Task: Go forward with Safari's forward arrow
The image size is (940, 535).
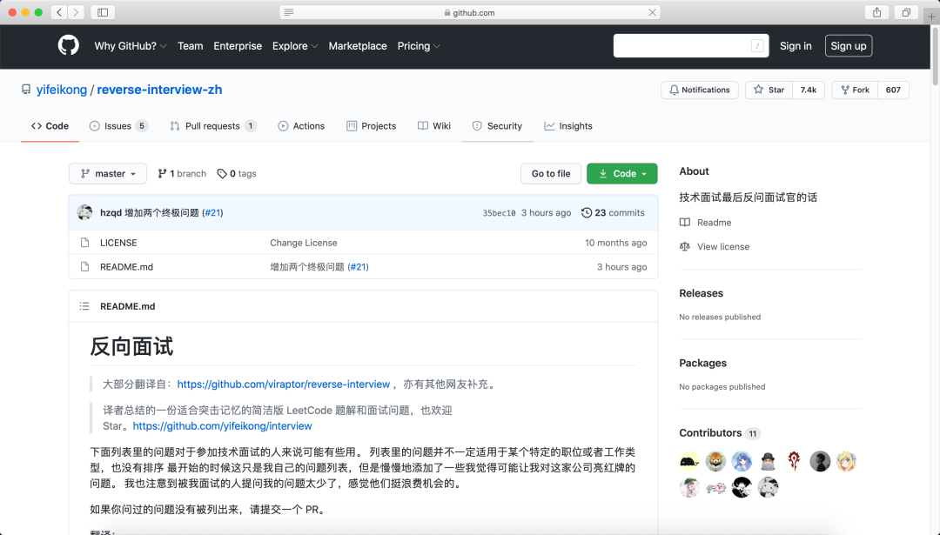Action: [76, 12]
